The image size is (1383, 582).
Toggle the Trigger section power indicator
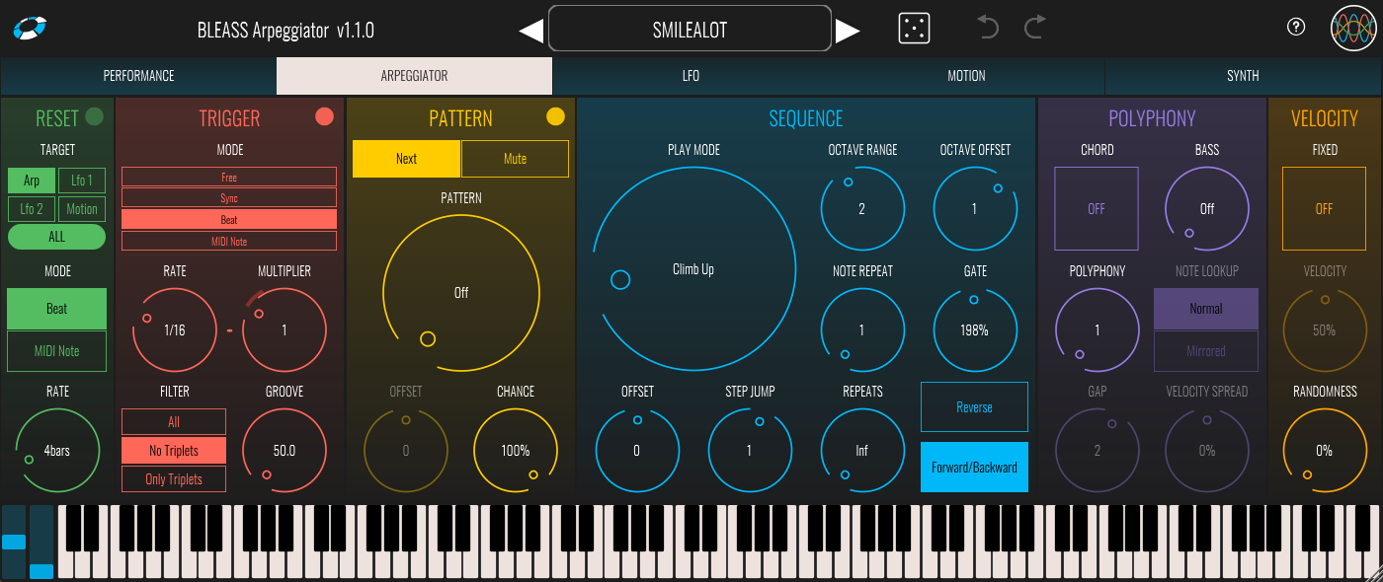[324, 117]
